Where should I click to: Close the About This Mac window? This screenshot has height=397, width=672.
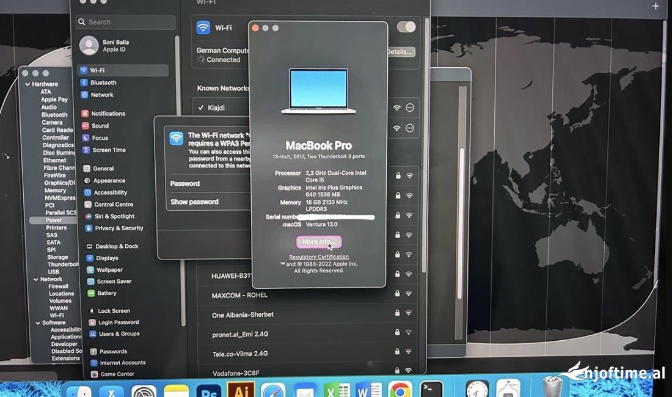[255, 28]
